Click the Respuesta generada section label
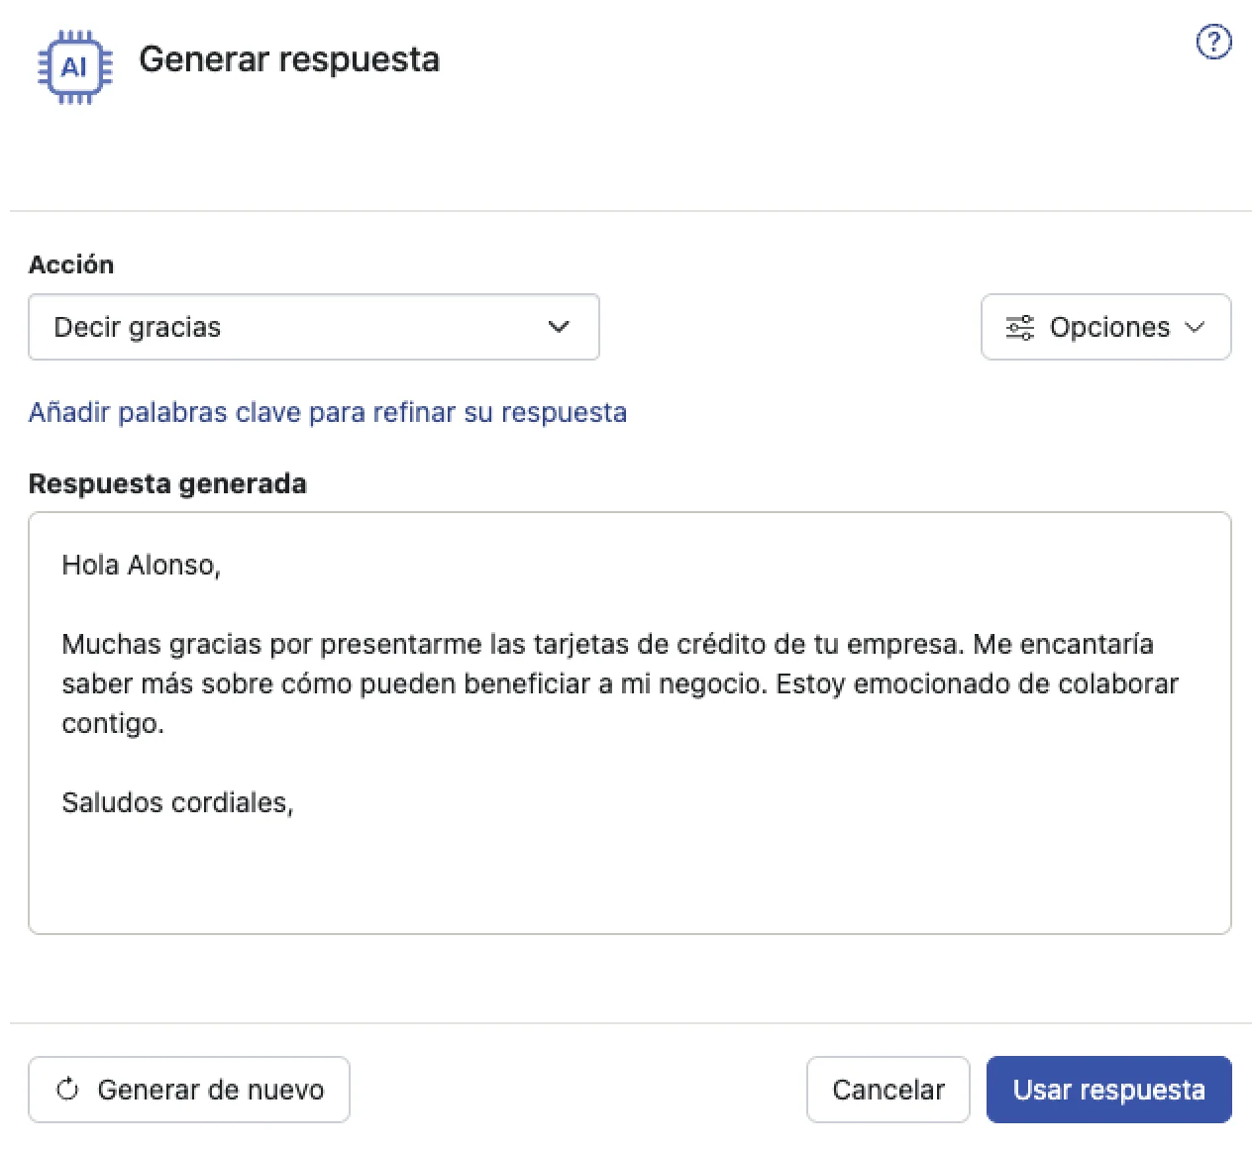Screen dimensions: 1252x1151 [167, 483]
